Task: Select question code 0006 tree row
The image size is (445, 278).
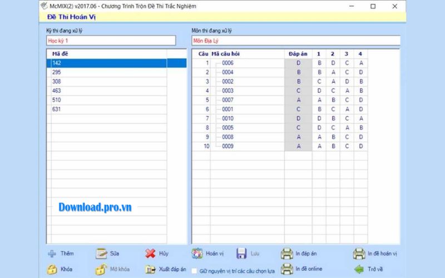Action: pos(228,63)
